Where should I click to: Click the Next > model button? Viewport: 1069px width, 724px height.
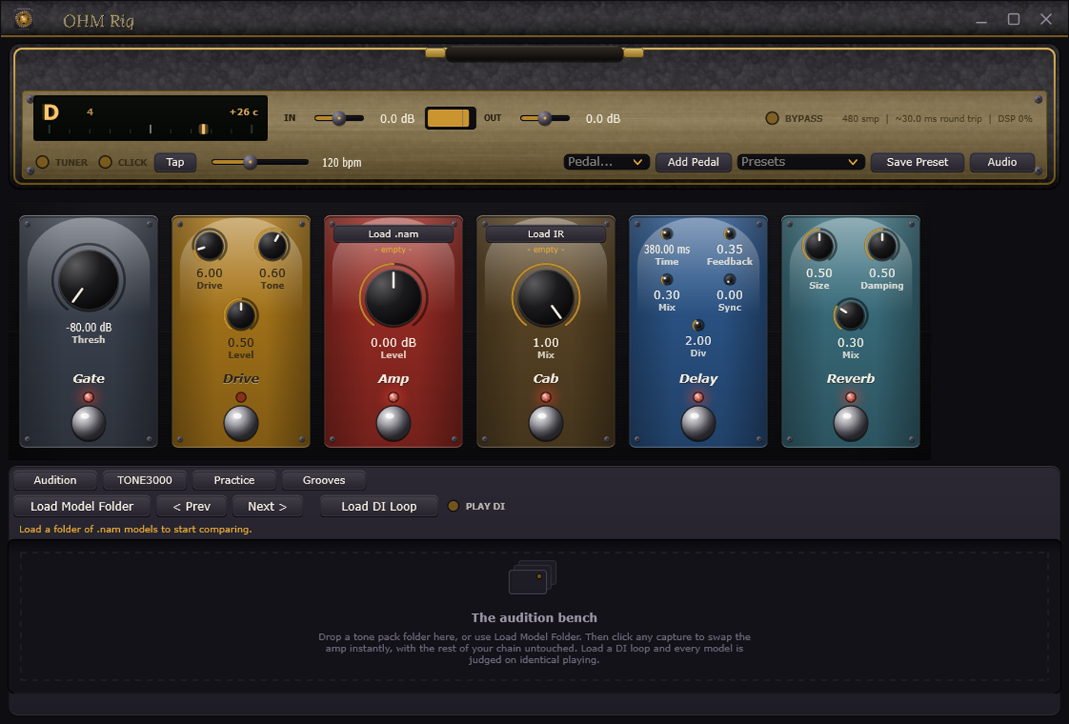[x=267, y=506]
